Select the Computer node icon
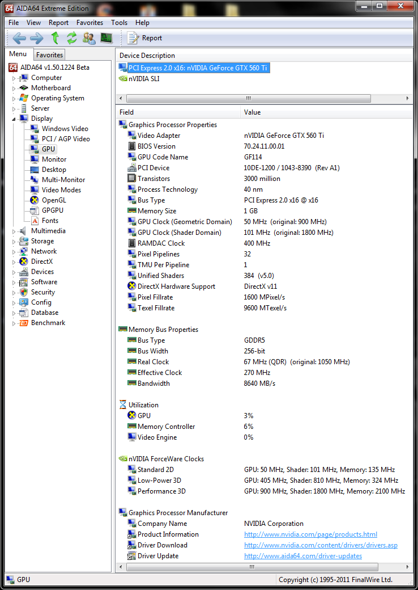Image resolution: width=418 pixels, height=590 pixels. point(24,78)
